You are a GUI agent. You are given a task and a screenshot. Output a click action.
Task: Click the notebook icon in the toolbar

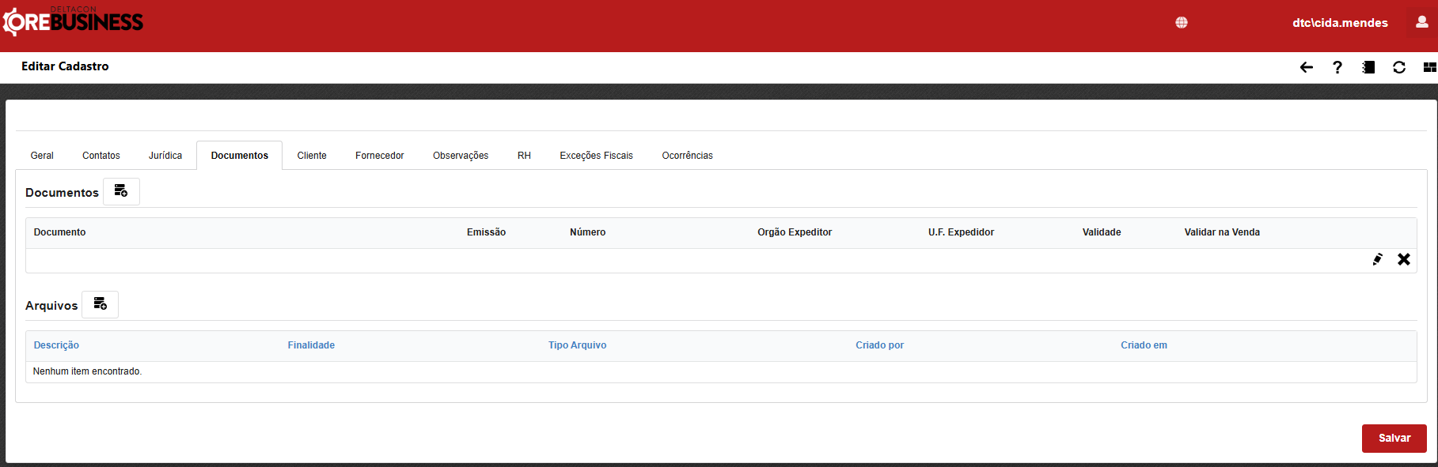(x=1368, y=67)
